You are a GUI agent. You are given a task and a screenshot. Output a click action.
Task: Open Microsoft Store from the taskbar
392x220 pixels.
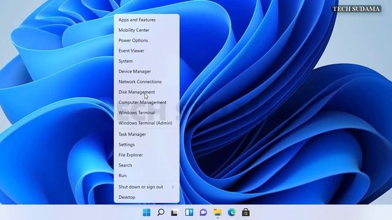[x=246, y=213]
